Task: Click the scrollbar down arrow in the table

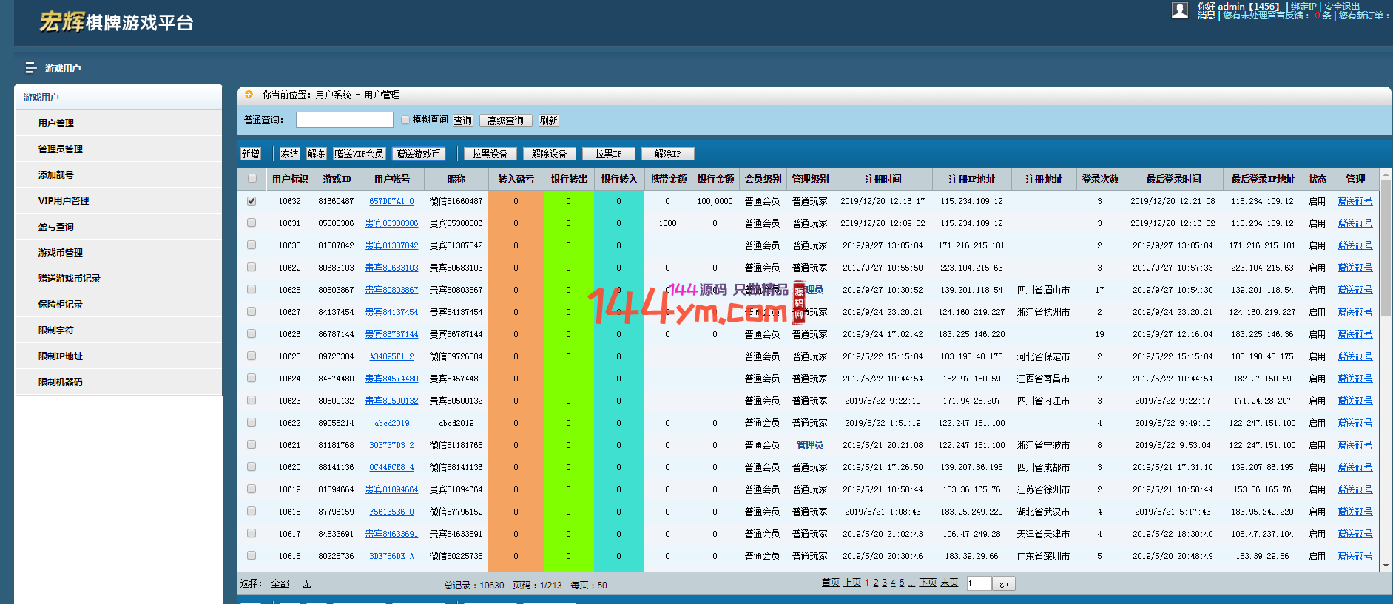Action: click(1386, 566)
